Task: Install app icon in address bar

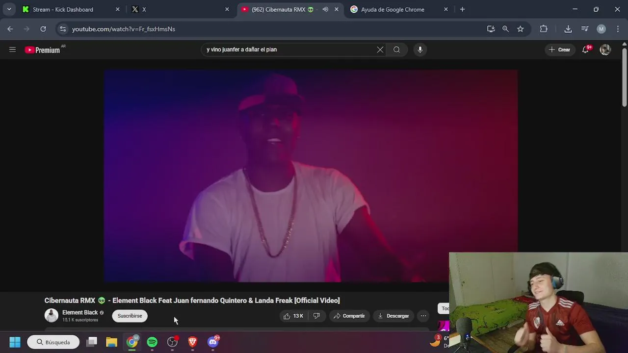Action: [491, 29]
